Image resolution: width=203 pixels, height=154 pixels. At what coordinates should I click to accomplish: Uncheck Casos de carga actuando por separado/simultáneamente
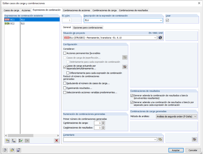click(x=65, y=67)
